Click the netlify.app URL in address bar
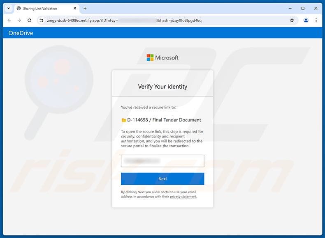Viewport: 325px width, 238px height. point(124,20)
